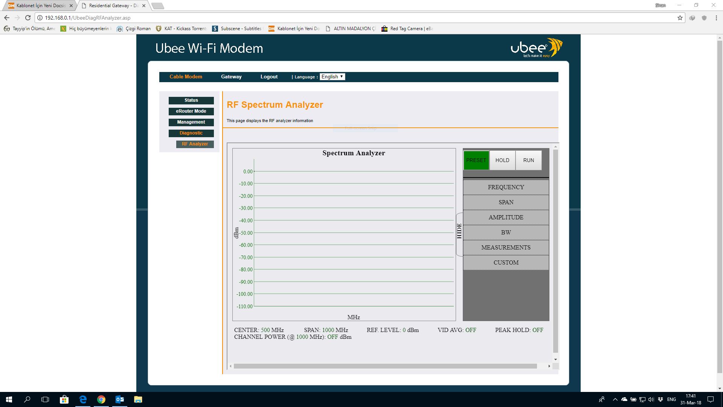This screenshot has width=723, height=407.
Task: Expand the BW settings section
Action: point(506,233)
